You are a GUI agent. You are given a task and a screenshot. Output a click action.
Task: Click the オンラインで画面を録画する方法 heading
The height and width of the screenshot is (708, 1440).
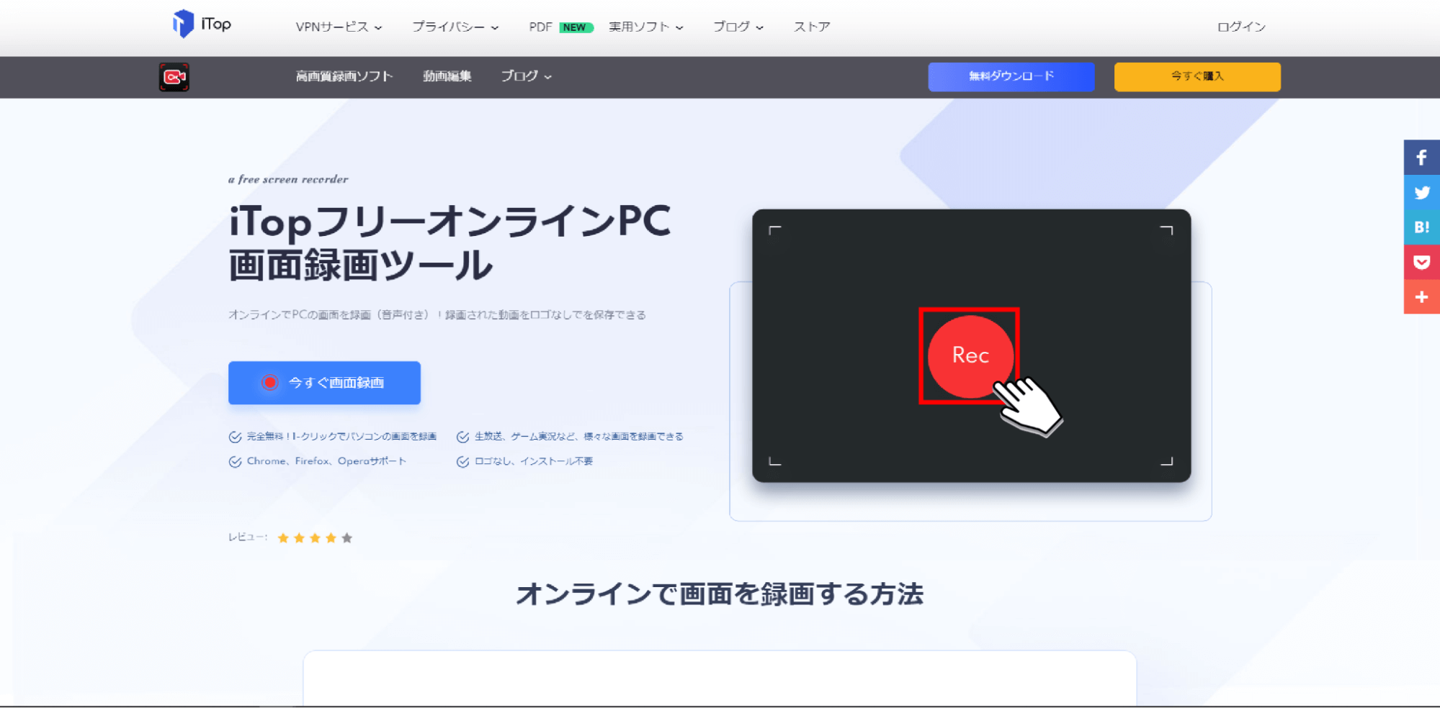pos(720,594)
